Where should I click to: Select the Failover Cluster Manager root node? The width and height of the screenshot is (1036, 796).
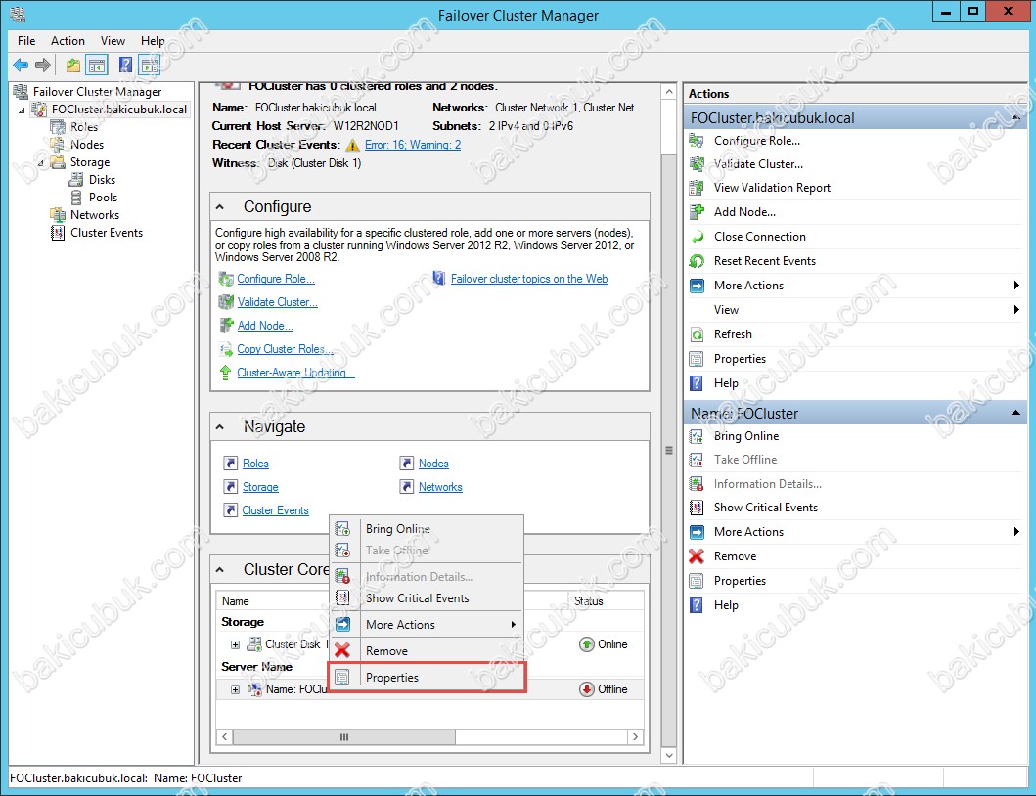tap(97, 92)
